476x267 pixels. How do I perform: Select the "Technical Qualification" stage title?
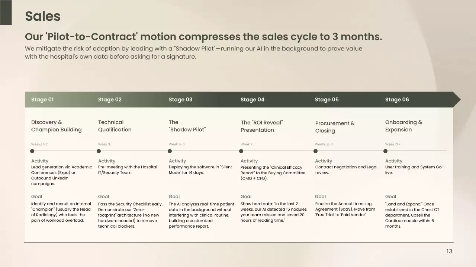point(115,126)
